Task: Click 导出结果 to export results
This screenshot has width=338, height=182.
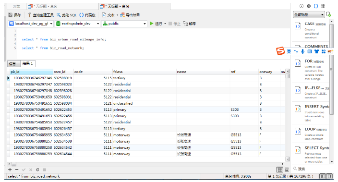Action: pos(130,15)
